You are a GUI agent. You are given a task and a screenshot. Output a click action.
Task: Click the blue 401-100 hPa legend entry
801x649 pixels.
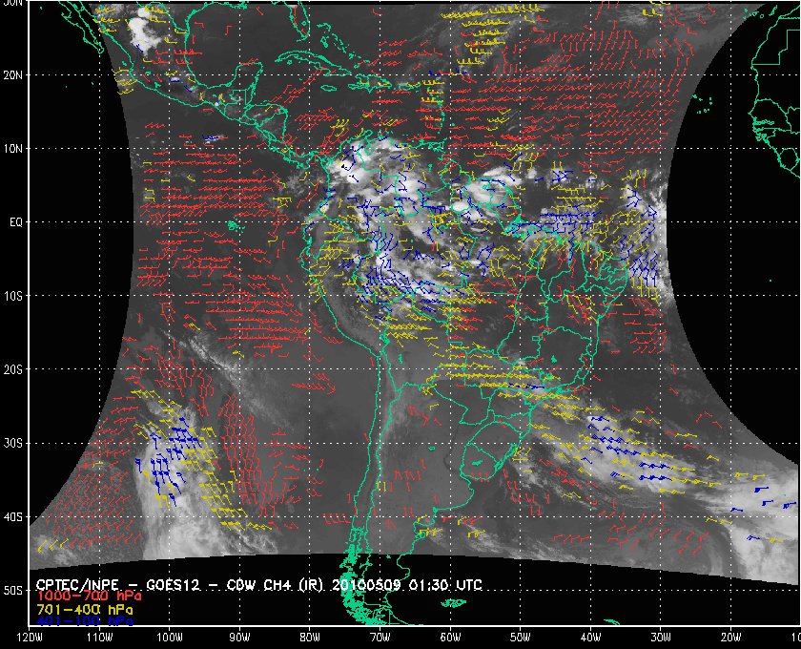(85, 622)
